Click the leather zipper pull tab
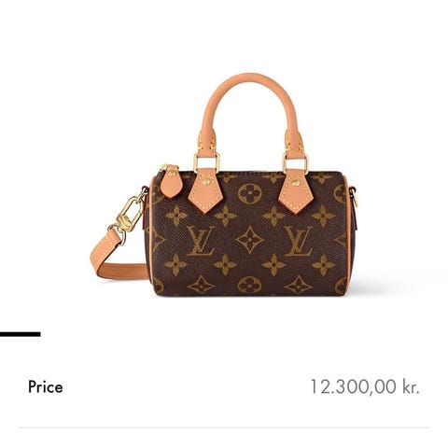448x448 pixels. point(171,182)
